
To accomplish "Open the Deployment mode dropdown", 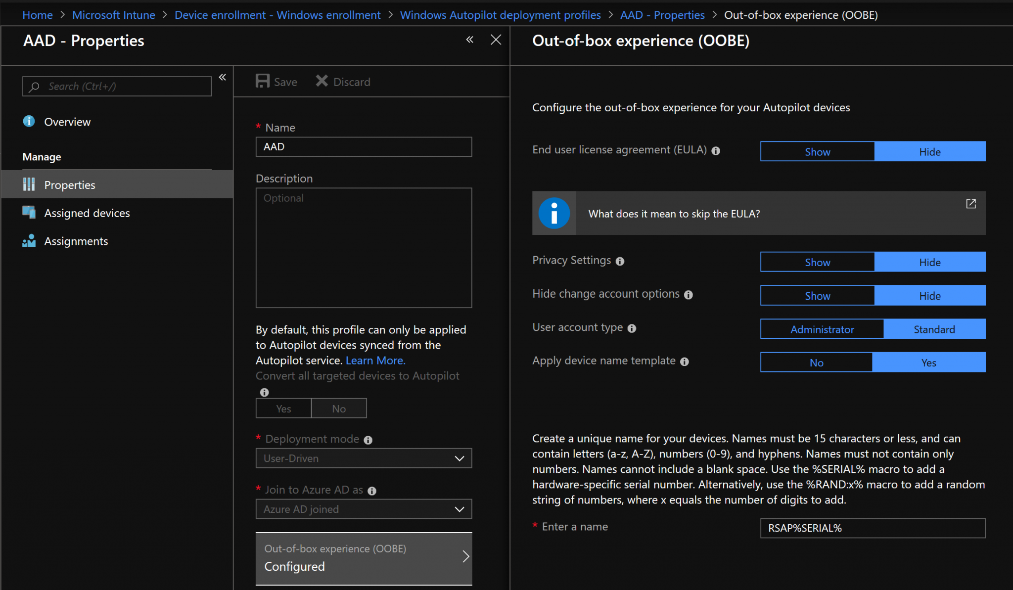I will coord(364,458).
